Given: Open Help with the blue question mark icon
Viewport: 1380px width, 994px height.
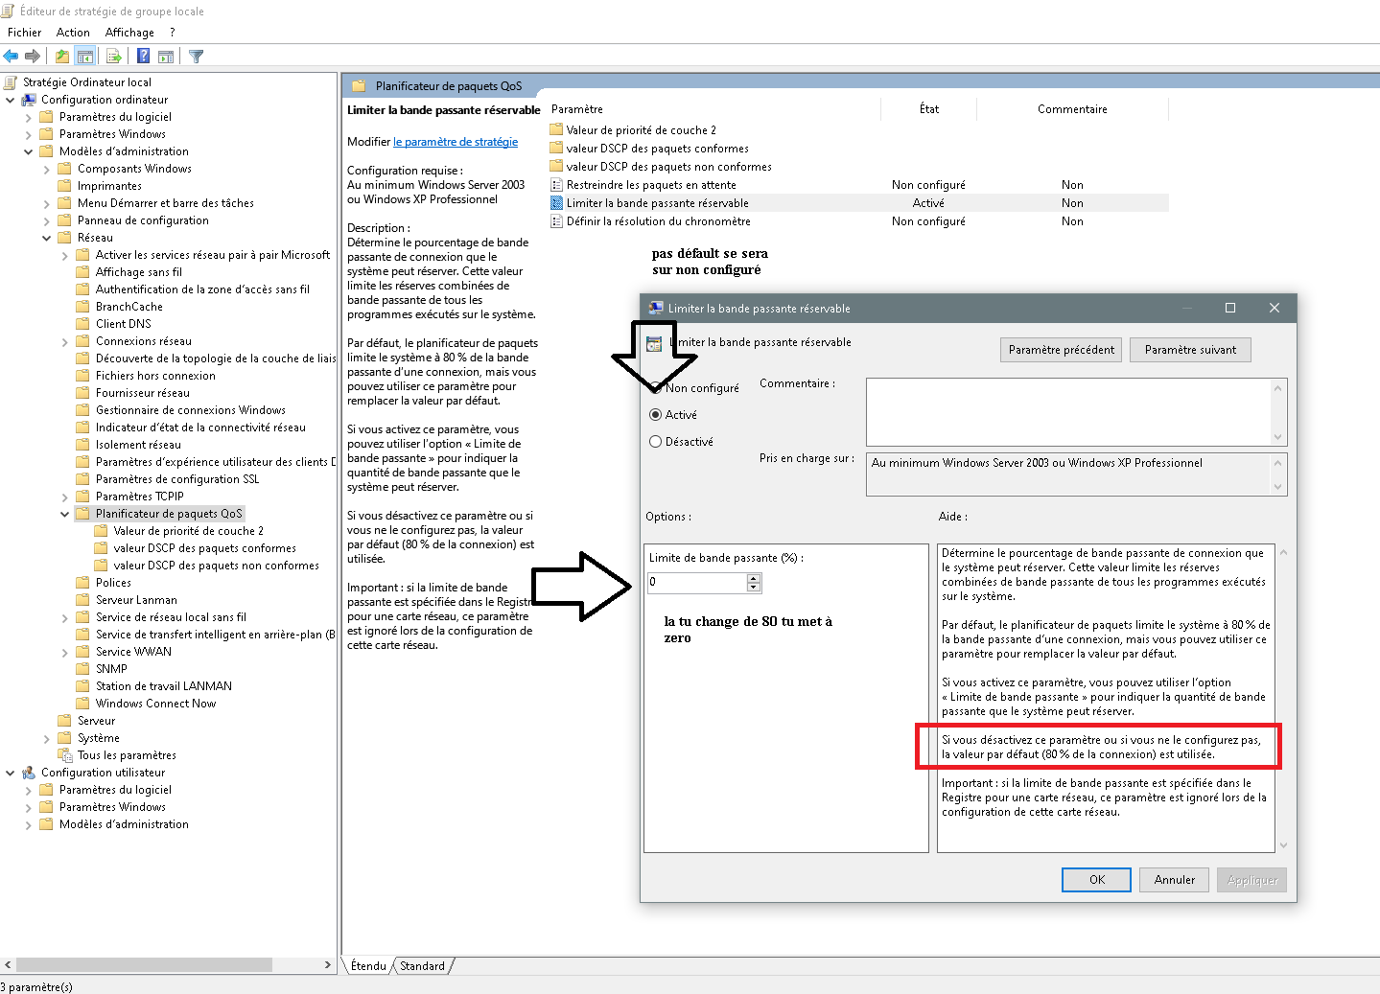Looking at the screenshot, I should point(143,57).
